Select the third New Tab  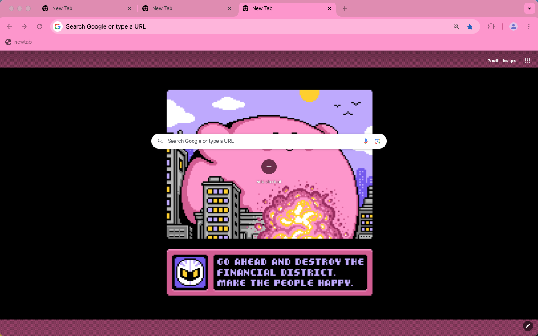coord(287,8)
